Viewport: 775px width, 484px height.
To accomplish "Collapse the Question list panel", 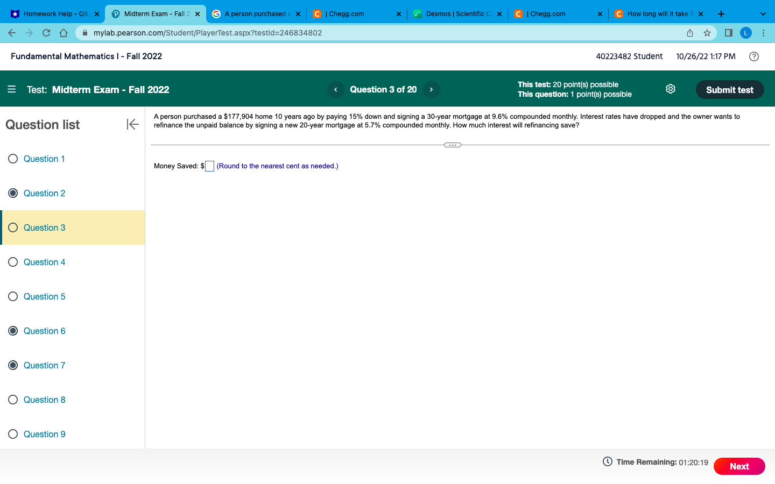I will click(132, 124).
